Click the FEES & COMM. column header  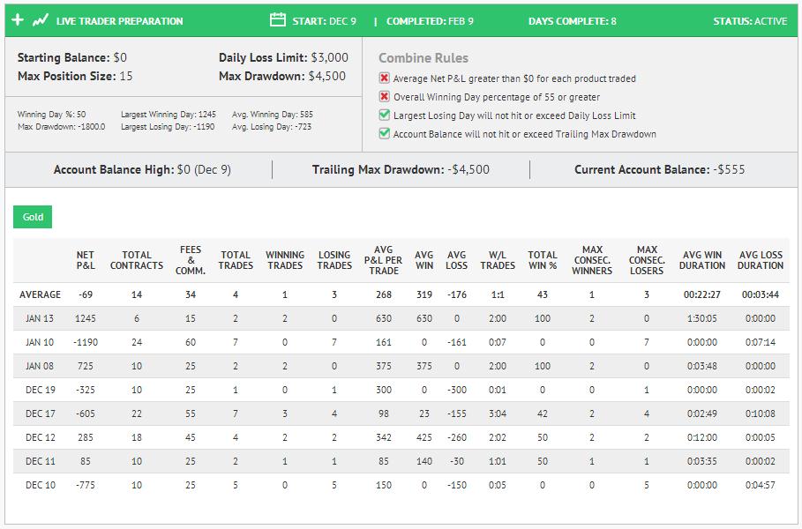tap(191, 260)
